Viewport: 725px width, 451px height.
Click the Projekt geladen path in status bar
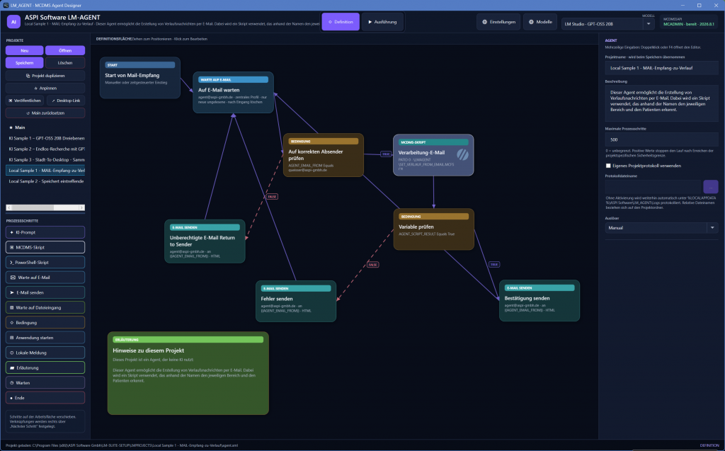(x=122, y=445)
